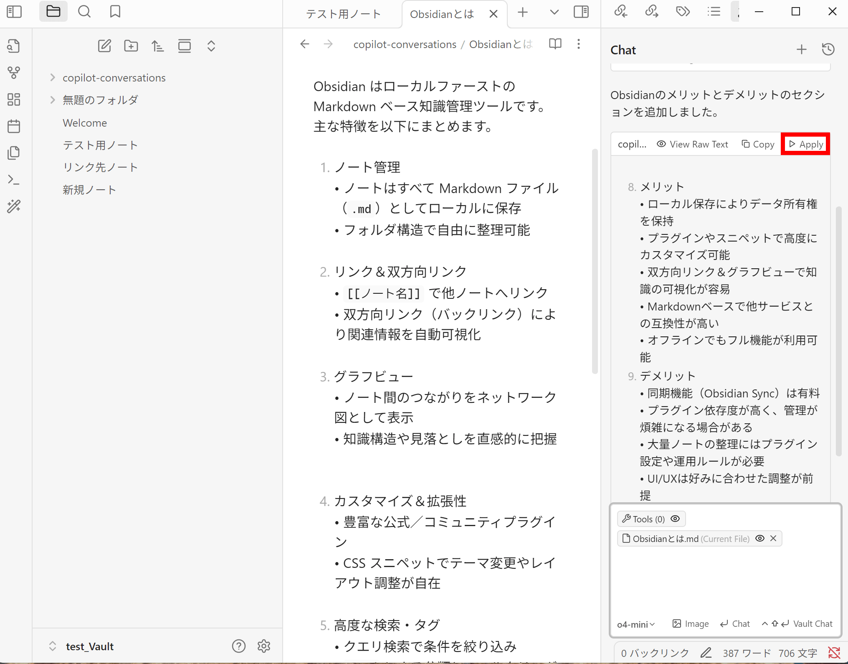Change sort order icon
The width and height of the screenshot is (848, 664).
pyautogui.click(x=158, y=46)
